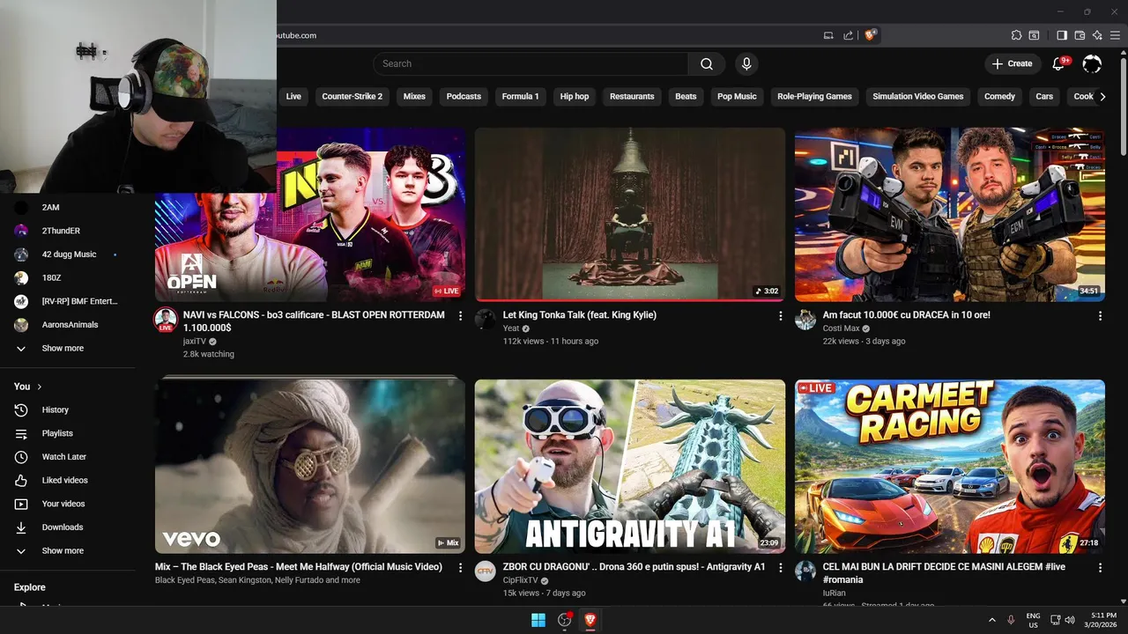The height and width of the screenshot is (634, 1128).
Task: Click the page vertical scrollbar
Action: pyautogui.click(x=1123, y=106)
